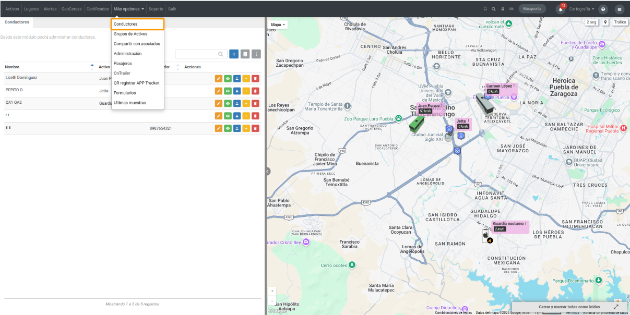Click the gray document export icon above the table
The height and width of the screenshot is (315, 630).
click(x=245, y=54)
